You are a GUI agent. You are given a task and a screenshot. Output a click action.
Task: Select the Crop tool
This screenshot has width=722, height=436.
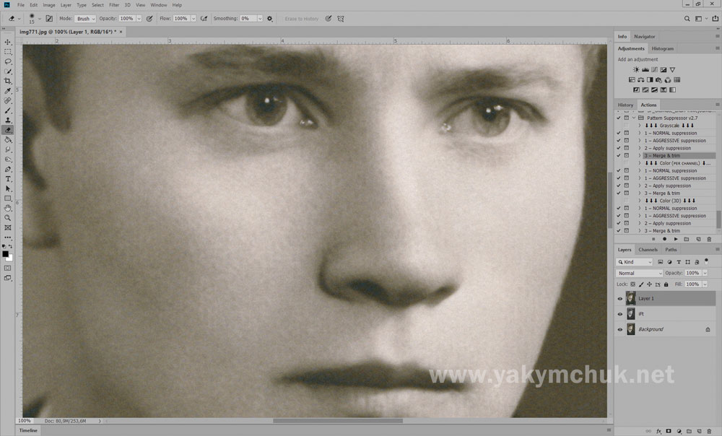pos(8,81)
